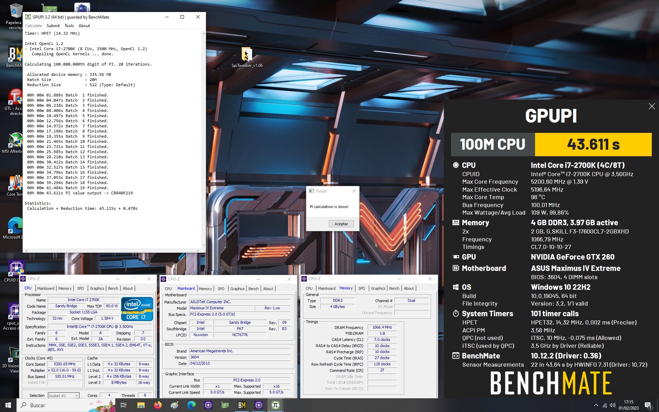Click the volume speaker tray icon
Image resolution: width=659 pixels, height=412 pixels.
(x=612, y=405)
